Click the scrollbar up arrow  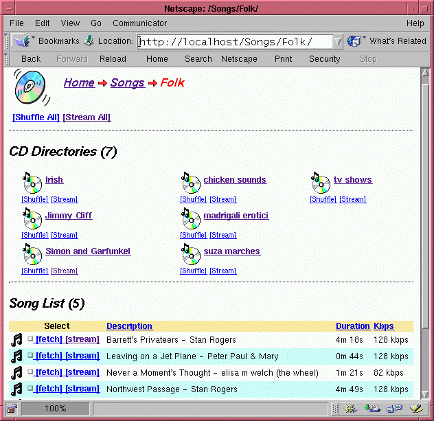(x=425, y=73)
